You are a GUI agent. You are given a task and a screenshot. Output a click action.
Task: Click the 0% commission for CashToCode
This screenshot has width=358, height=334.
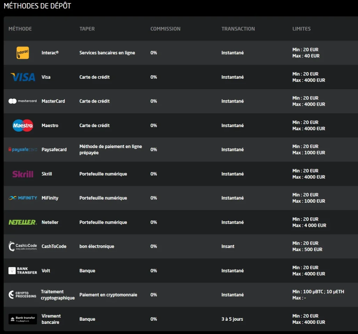[154, 246]
